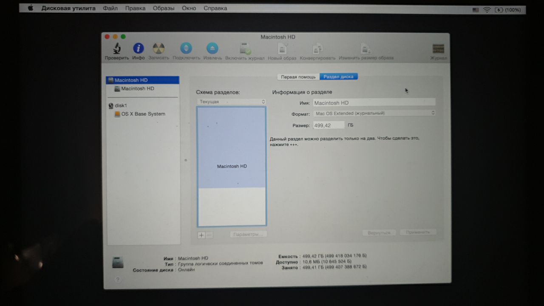Click the Емкость capacity value text
This screenshot has height=306, width=544.
pos(334,257)
